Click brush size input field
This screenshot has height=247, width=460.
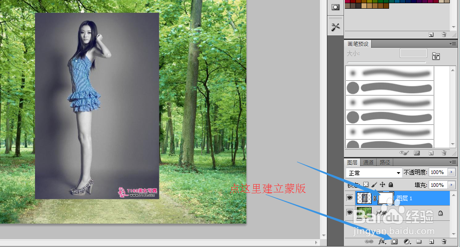click(x=413, y=53)
